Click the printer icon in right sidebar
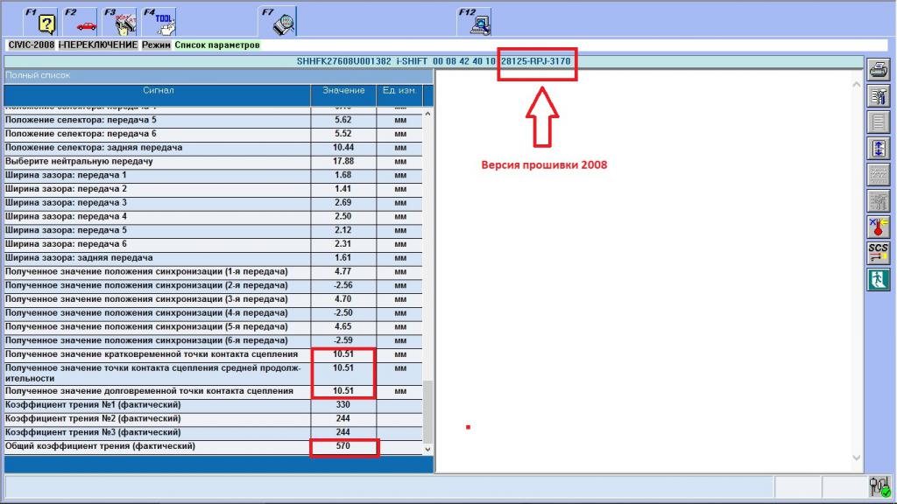The width and height of the screenshot is (897, 504). pos(878,69)
